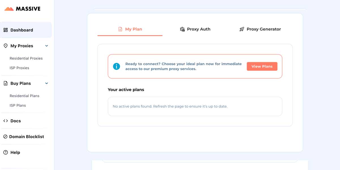
Task: Go to ISP Proxies page
Action: click(x=19, y=68)
